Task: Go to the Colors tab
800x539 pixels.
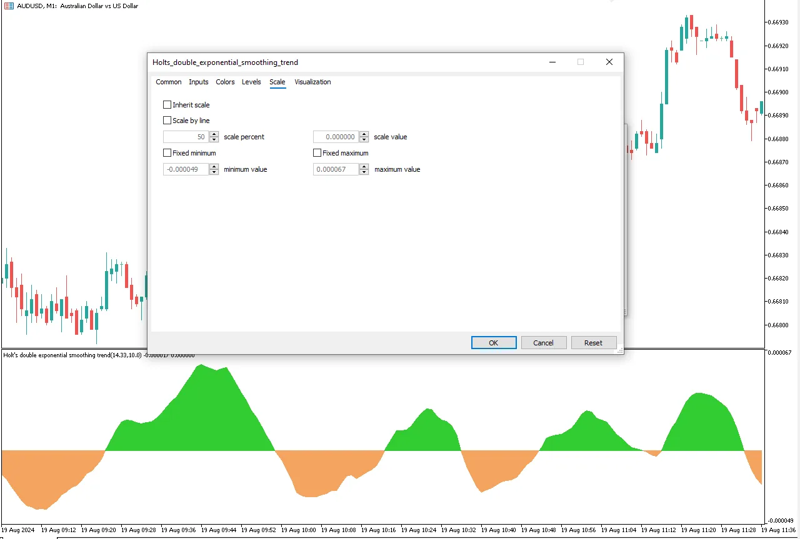Action: pyautogui.click(x=225, y=82)
